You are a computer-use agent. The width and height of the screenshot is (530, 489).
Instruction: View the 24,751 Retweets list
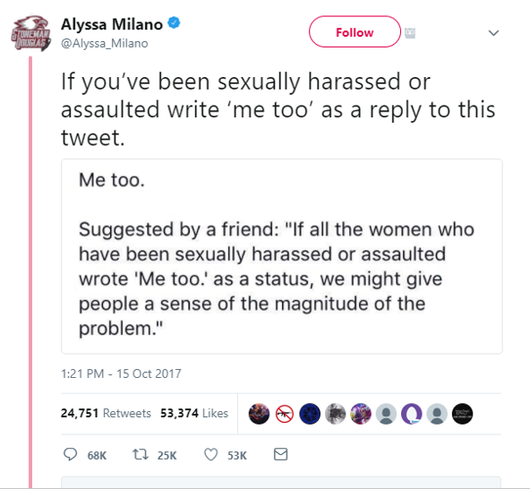point(106,413)
